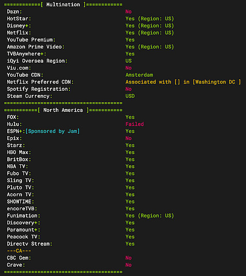Click the North America section header
This screenshot has height=276, width=246.
point(63,110)
